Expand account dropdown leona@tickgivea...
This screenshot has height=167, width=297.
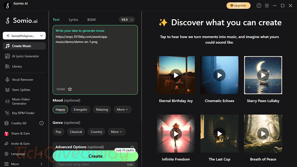(x=24, y=36)
